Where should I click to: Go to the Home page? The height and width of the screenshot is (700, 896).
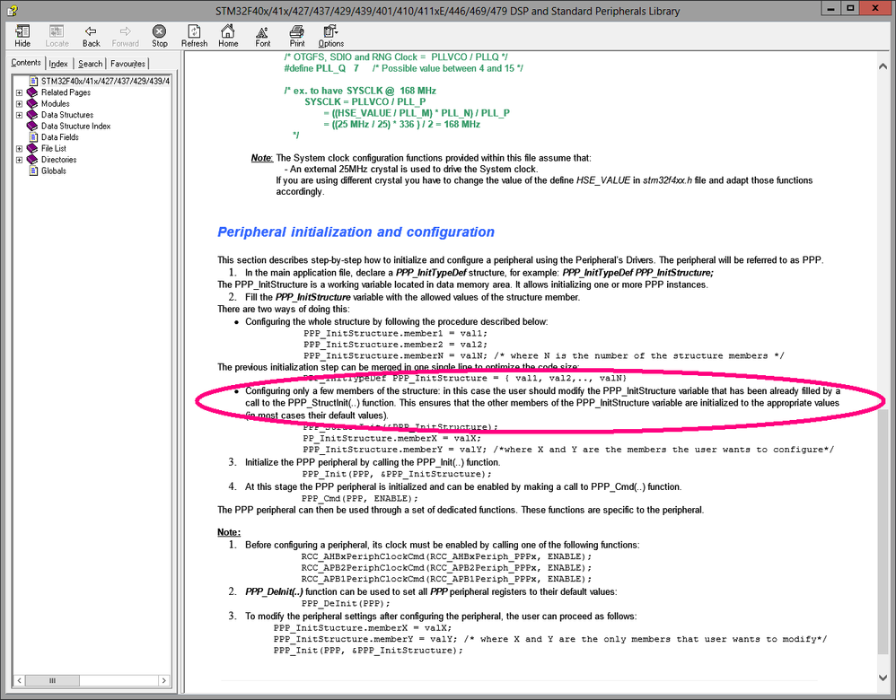(228, 36)
